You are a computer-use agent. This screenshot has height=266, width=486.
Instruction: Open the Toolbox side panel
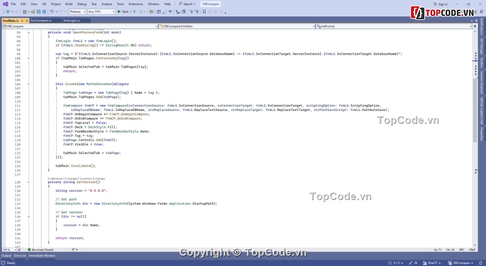(482, 63)
